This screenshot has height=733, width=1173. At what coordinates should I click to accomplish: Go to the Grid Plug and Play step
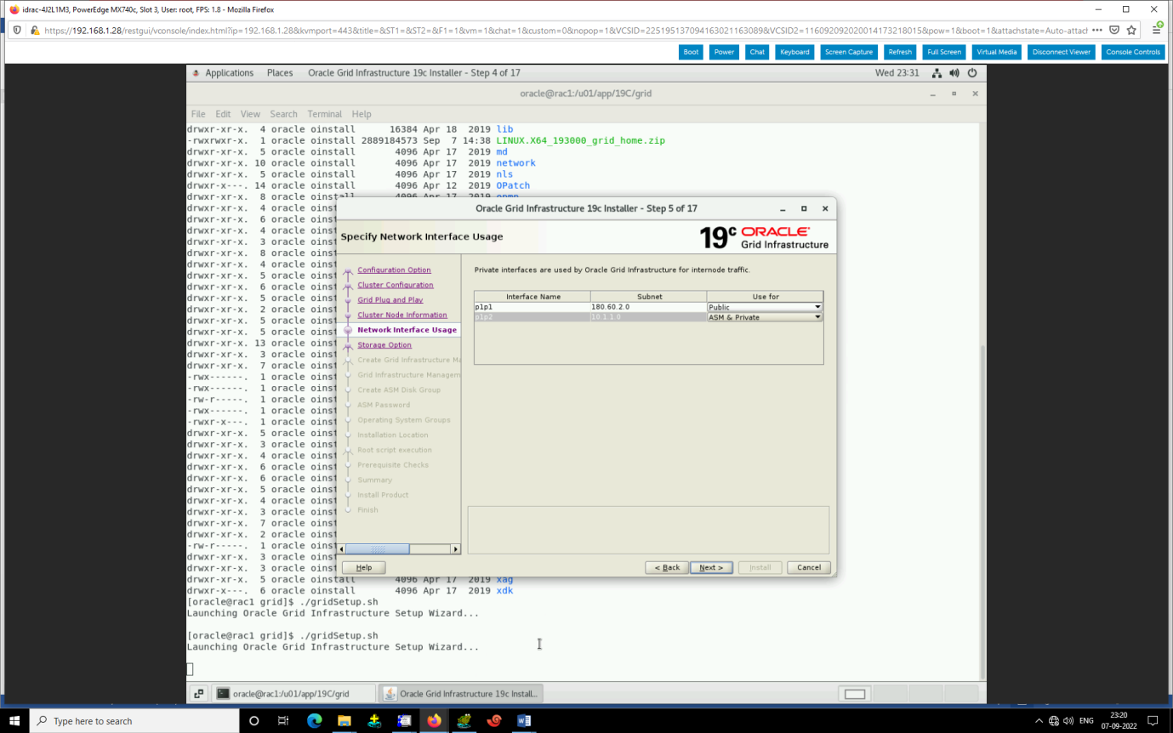(x=390, y=300)
